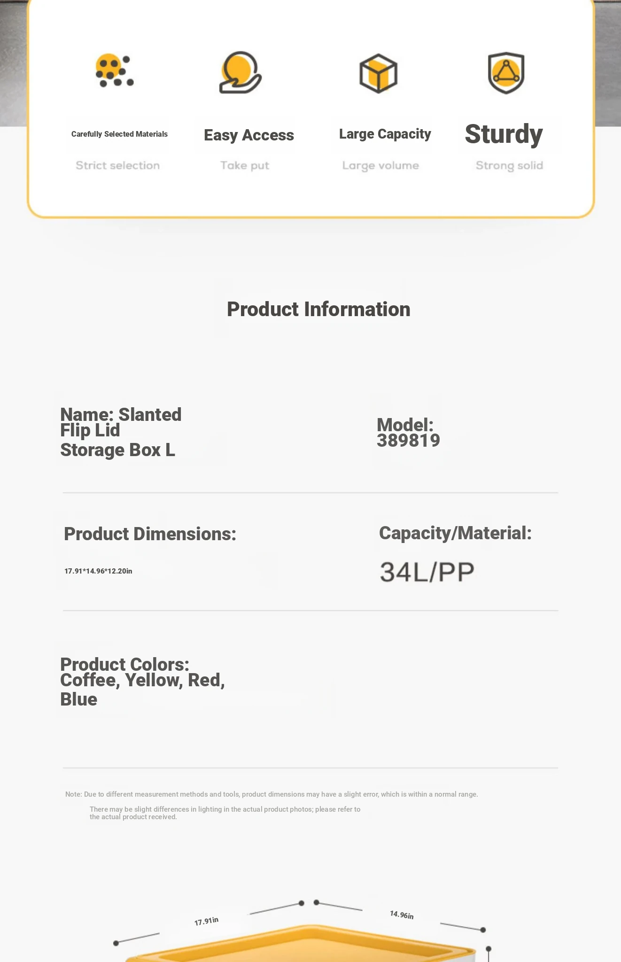Select the Carefully Selected Materials label

(x=119, y=134)
